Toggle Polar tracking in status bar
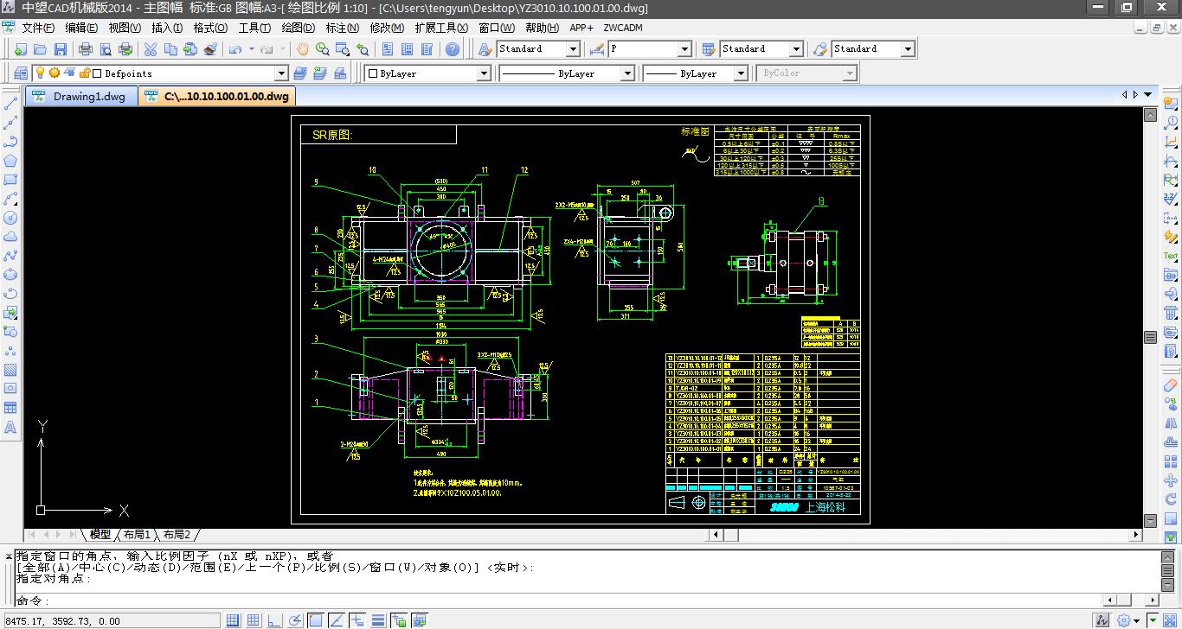Screen dimensions: 1182x629 [295, 620]
